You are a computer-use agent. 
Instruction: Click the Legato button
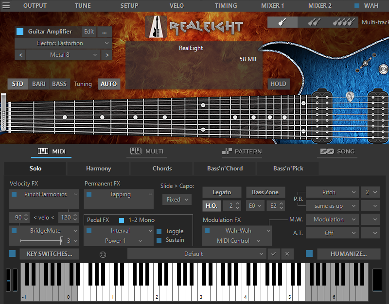point(222,192)
